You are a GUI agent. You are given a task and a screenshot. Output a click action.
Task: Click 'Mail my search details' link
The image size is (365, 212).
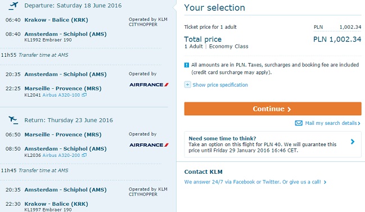coord(332,123)
